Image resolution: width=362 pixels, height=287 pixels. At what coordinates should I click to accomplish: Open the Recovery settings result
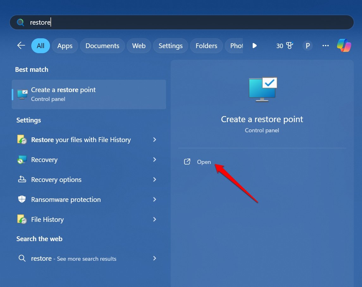pyautogui.click(x=89, y=160)
